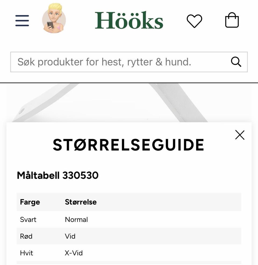The width and height of the screenshot is (258, 265).
Task: Click the partially visible row below 'Hvit'
Action: [129, 263]
